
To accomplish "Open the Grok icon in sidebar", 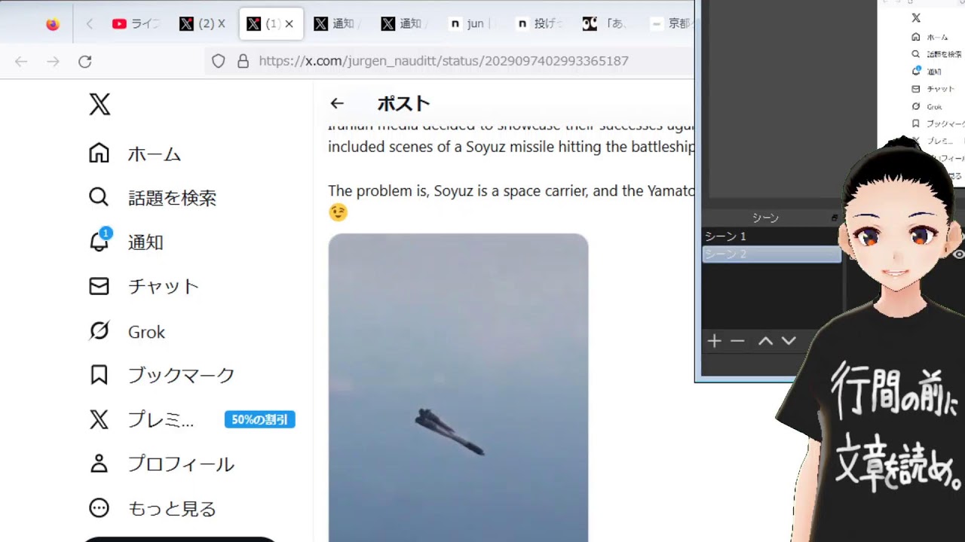I will click(99, 330).
